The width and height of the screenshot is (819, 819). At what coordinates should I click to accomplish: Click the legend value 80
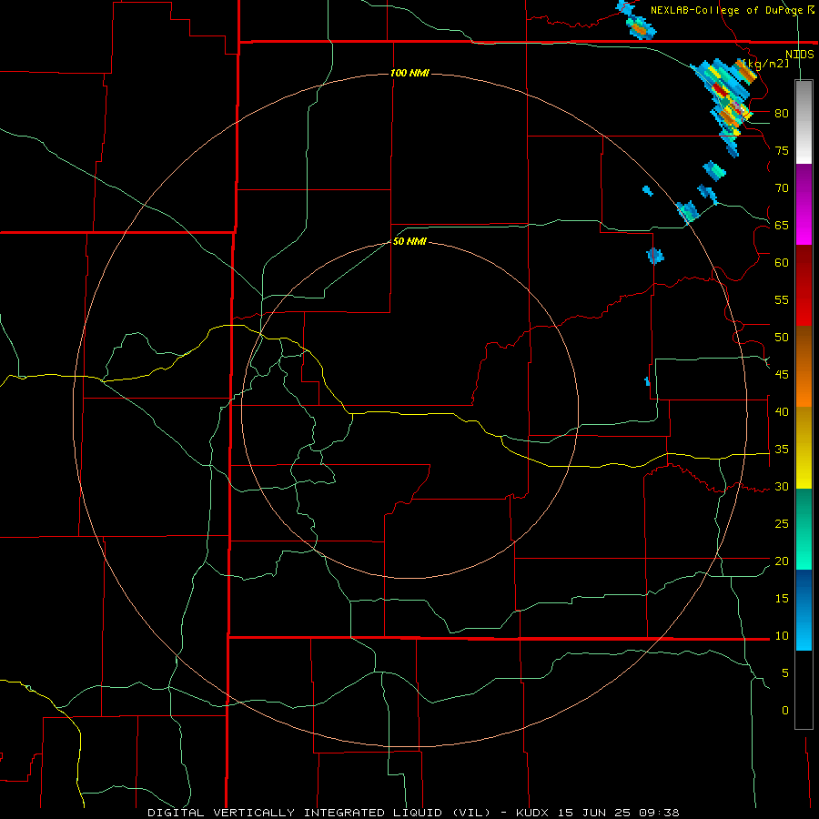pos(782,114)
